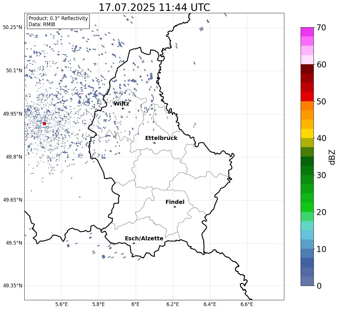Viewport: 339px width, 310px height.
Task: Click the 6.4°E longitude label
Action: point(210,304)
